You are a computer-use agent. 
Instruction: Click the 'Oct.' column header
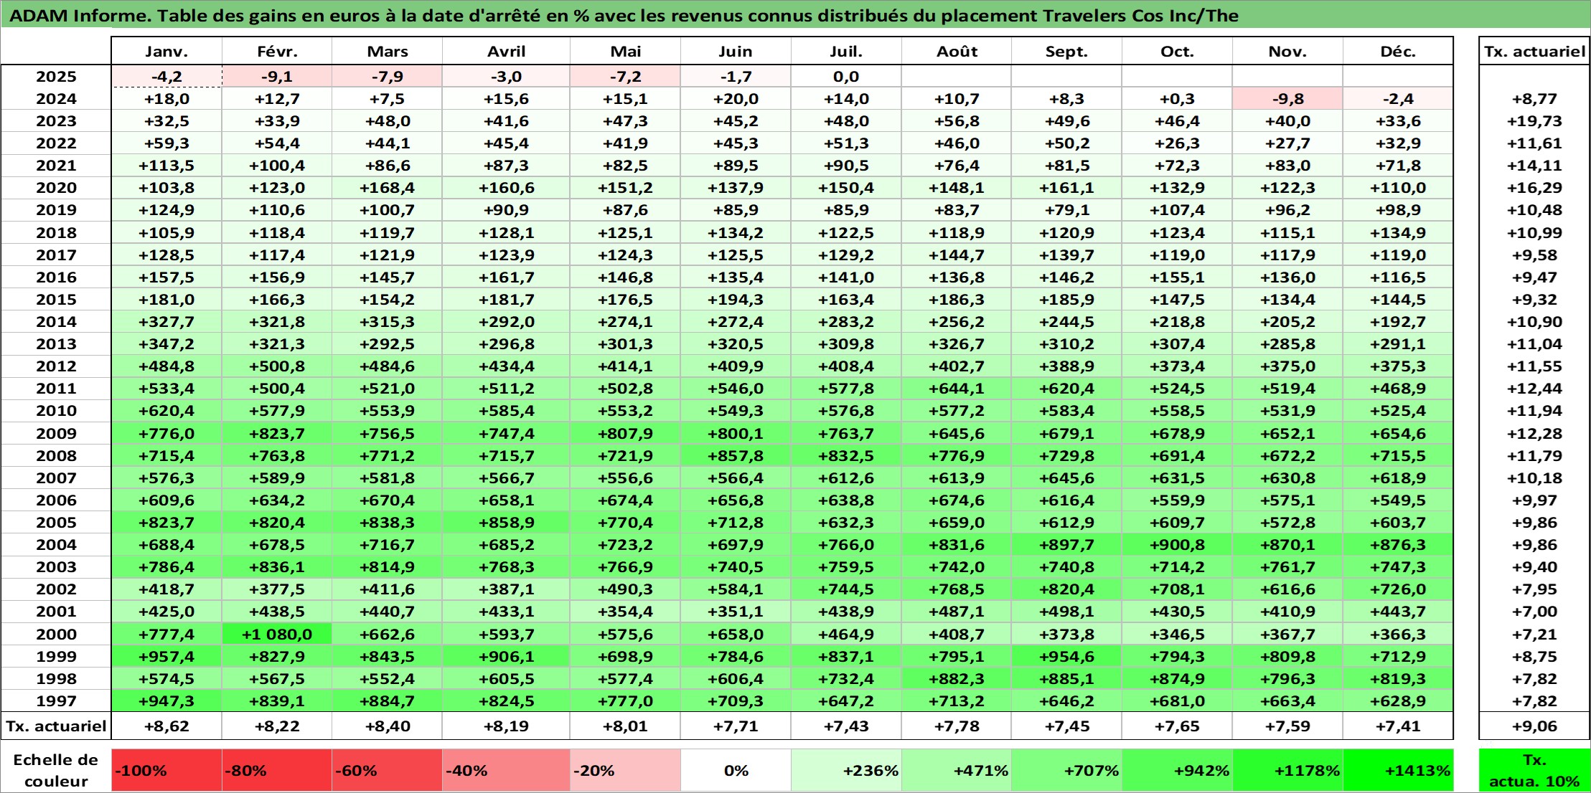(1177, 51)
